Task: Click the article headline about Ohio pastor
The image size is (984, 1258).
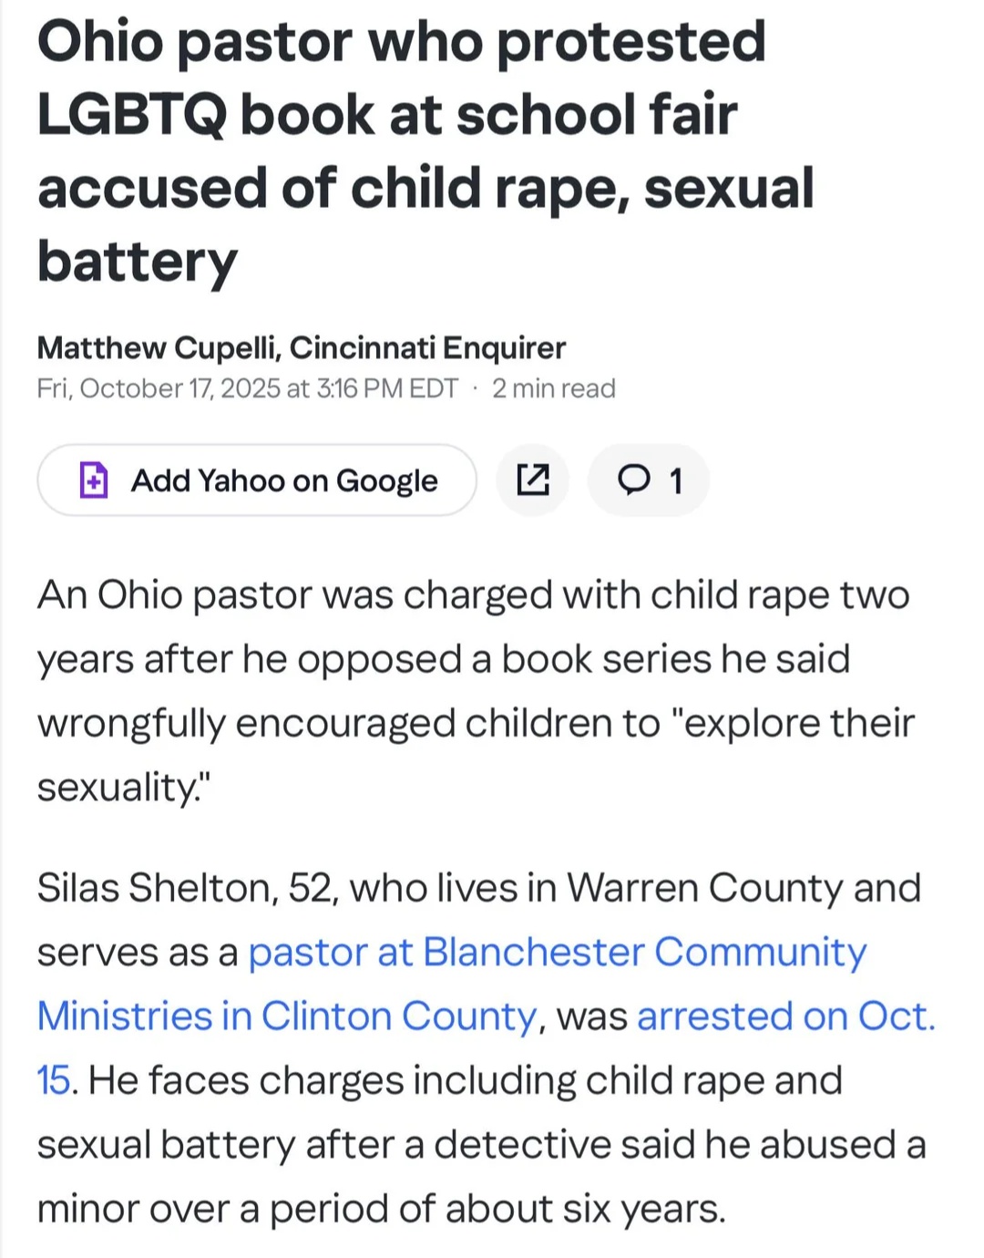Action: [x=401, y=115]
